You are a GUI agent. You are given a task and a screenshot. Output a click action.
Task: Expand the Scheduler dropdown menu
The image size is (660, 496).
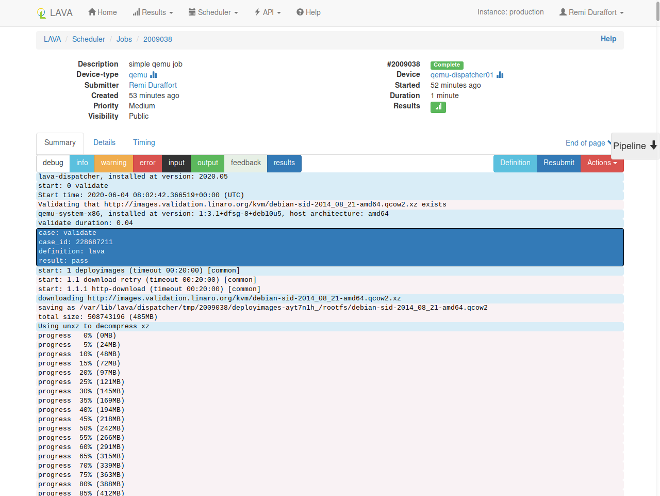click(213, 12)
